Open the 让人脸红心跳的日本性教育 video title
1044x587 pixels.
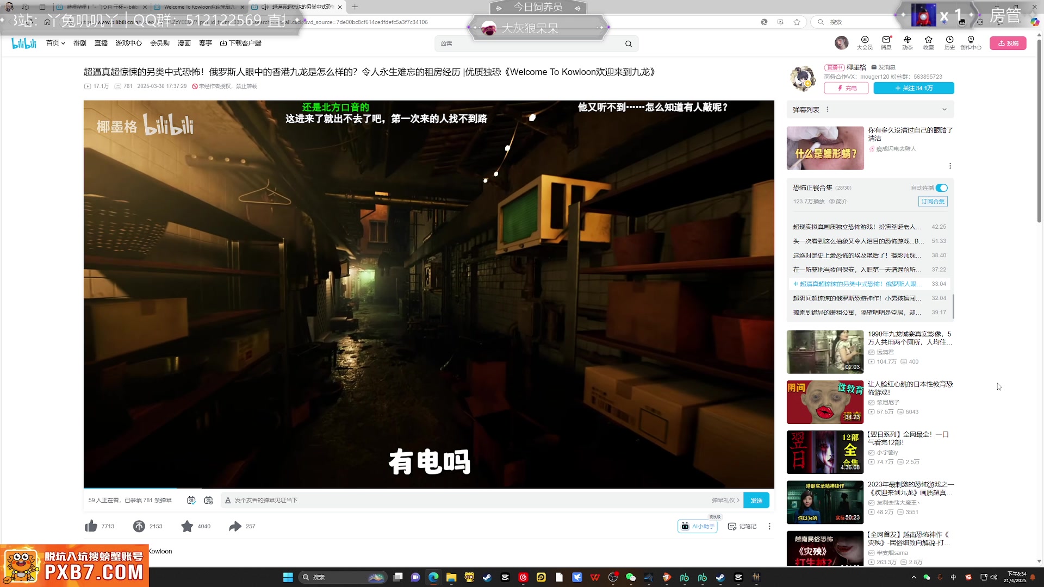tap(910, 388)
